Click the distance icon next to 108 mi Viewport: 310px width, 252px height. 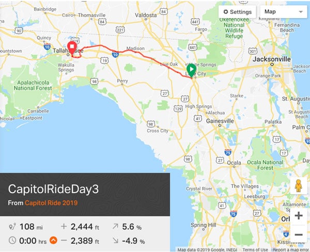point(12,226)
